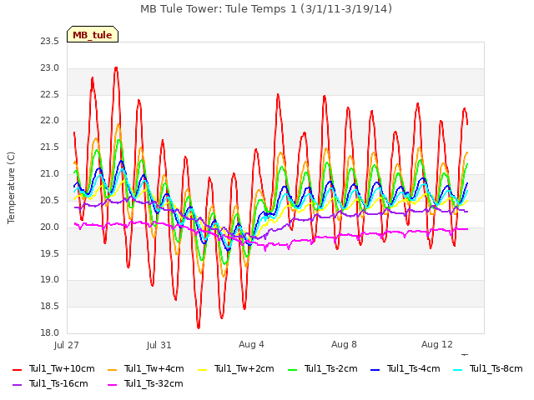The width and height of the screenshot is (534, 400).
Task: Click the Aug 12 x-axis tick label
Action: [x=437, y=344]
